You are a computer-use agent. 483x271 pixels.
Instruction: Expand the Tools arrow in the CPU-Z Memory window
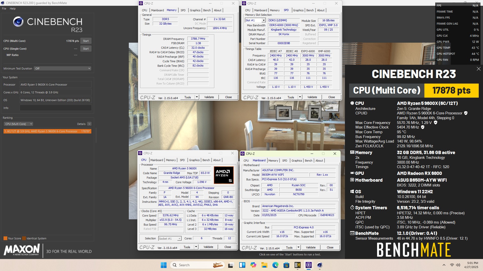(x=197, y=97)
